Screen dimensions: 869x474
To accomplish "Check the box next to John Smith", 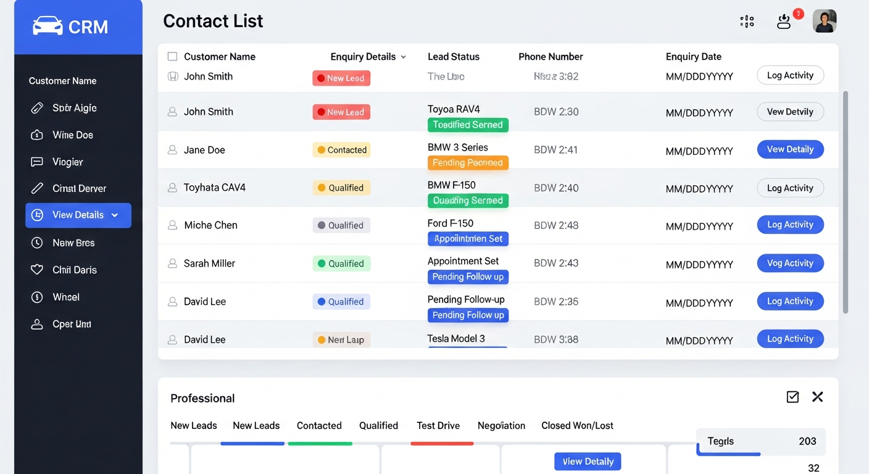I will click(172, 76).
